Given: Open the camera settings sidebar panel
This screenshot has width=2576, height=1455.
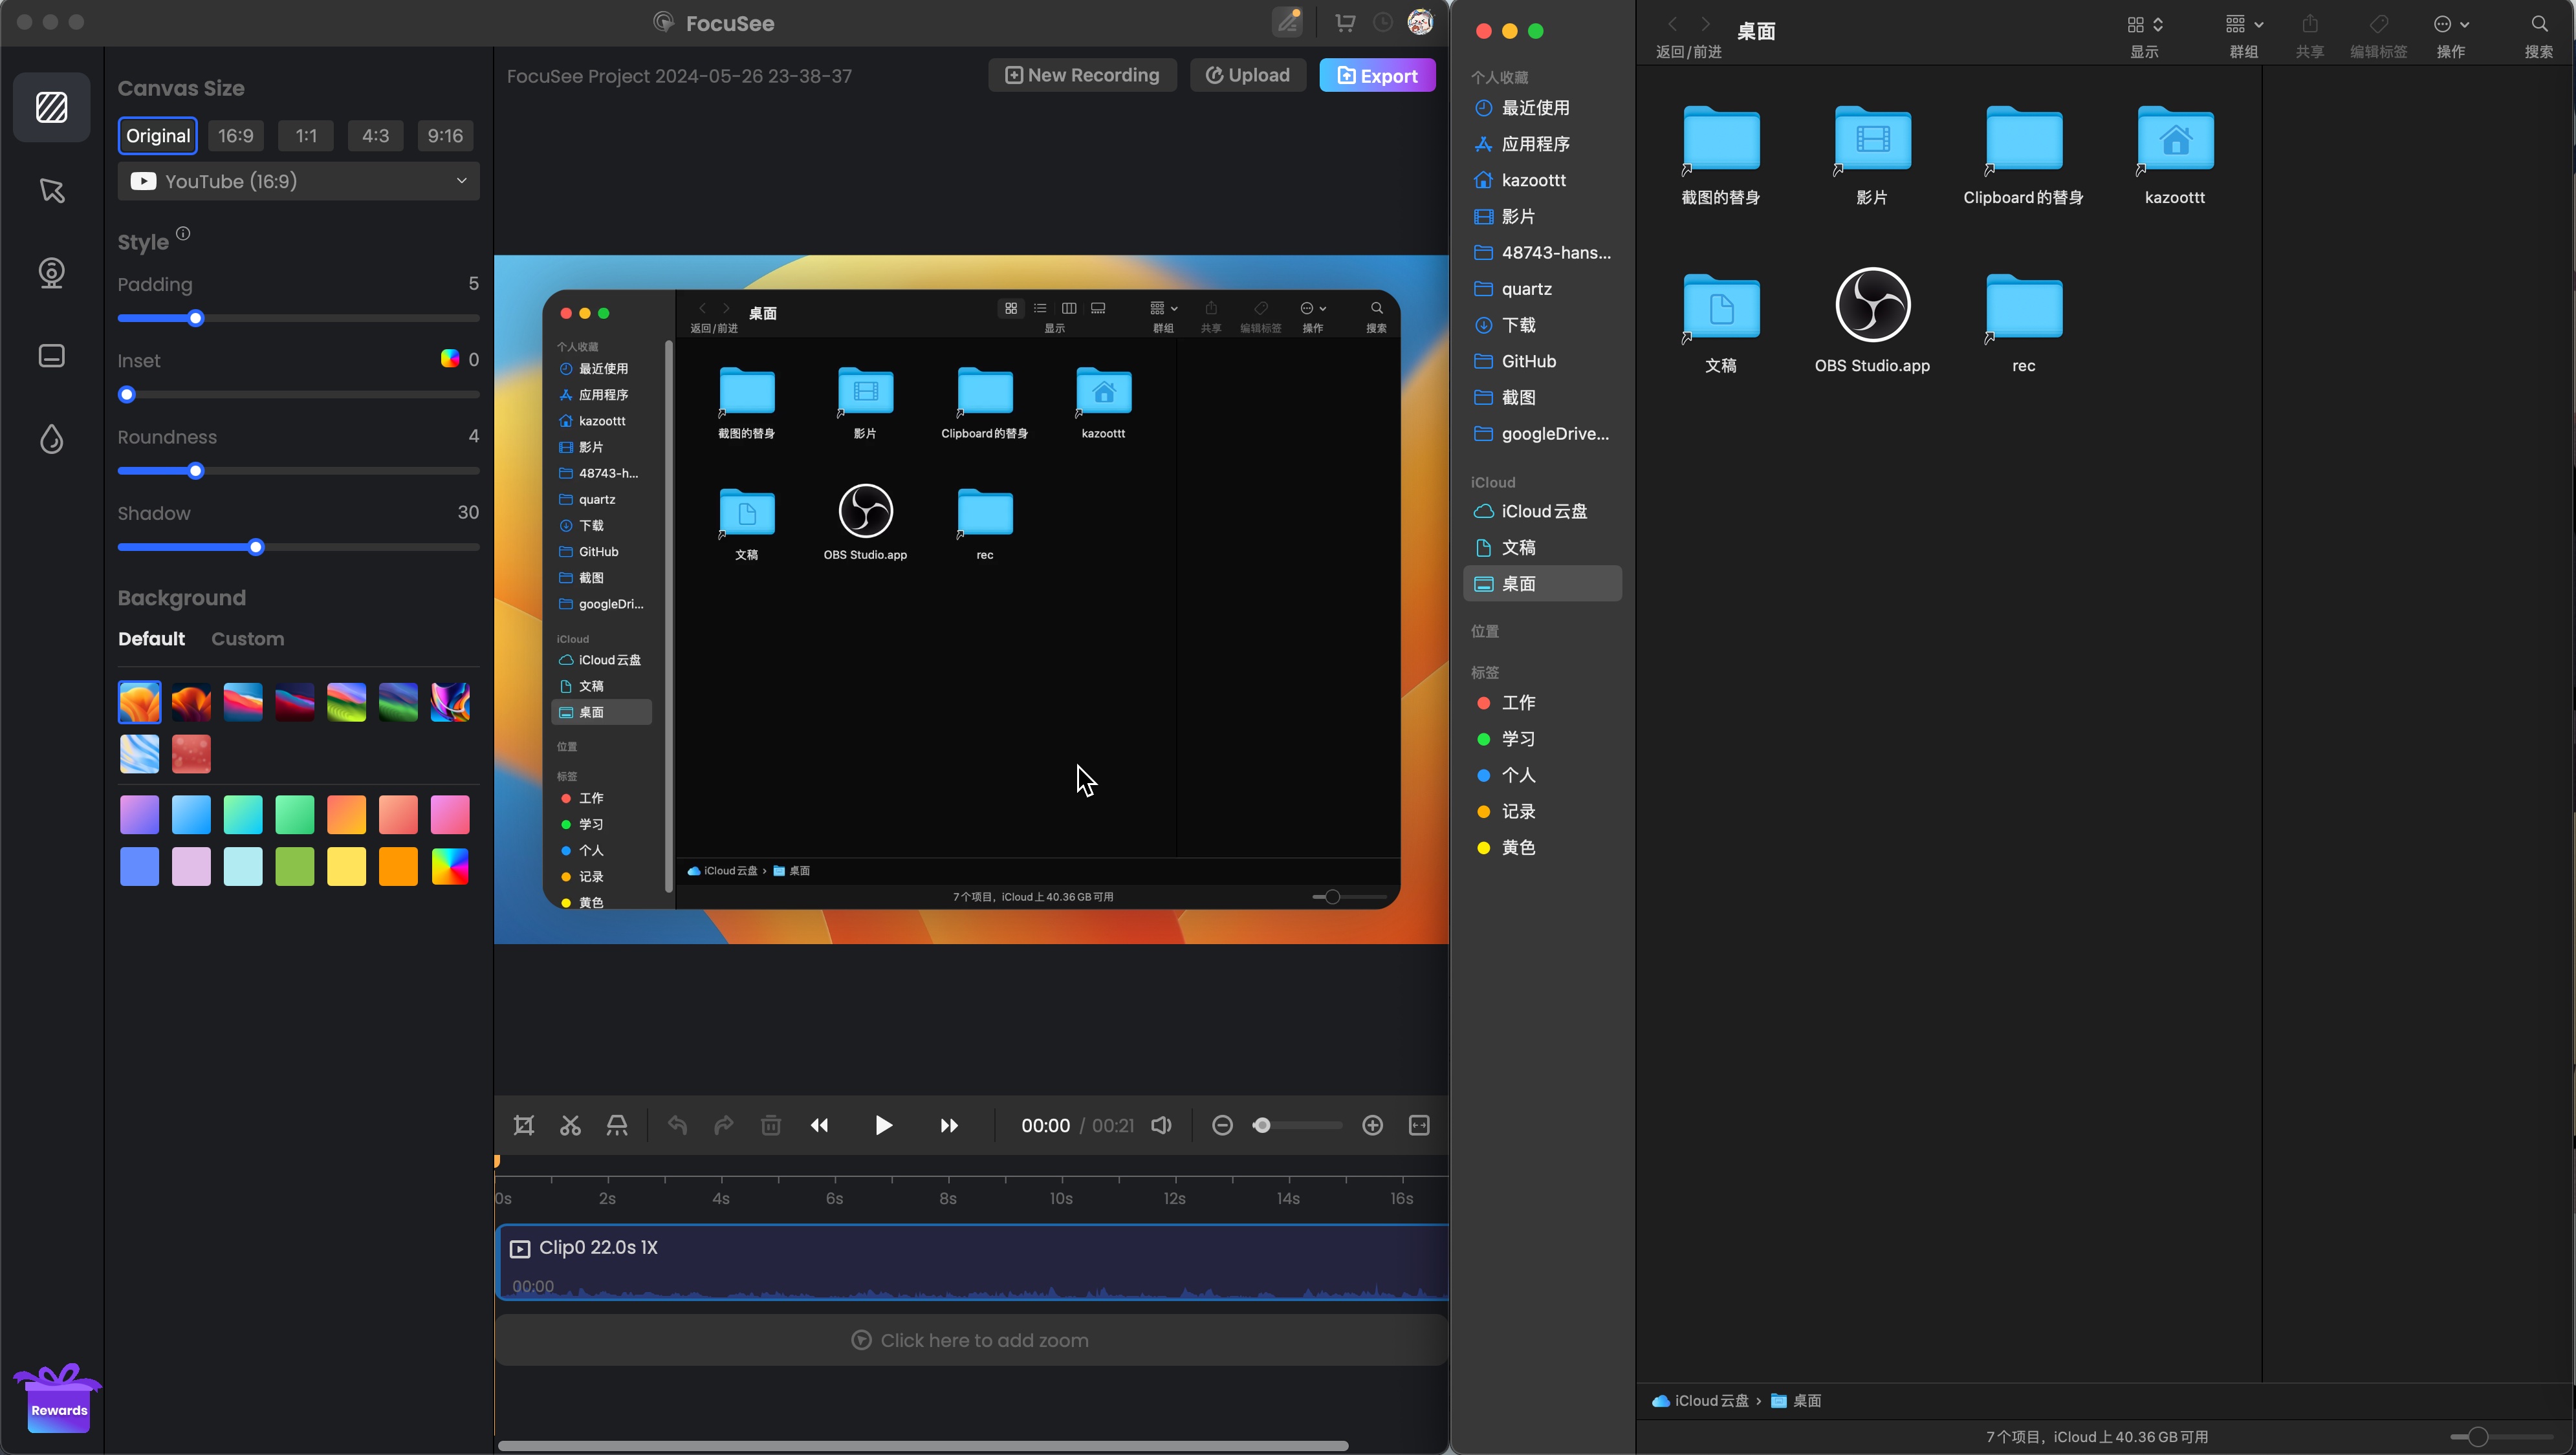Looking at the screenshot, I should 52,273.
